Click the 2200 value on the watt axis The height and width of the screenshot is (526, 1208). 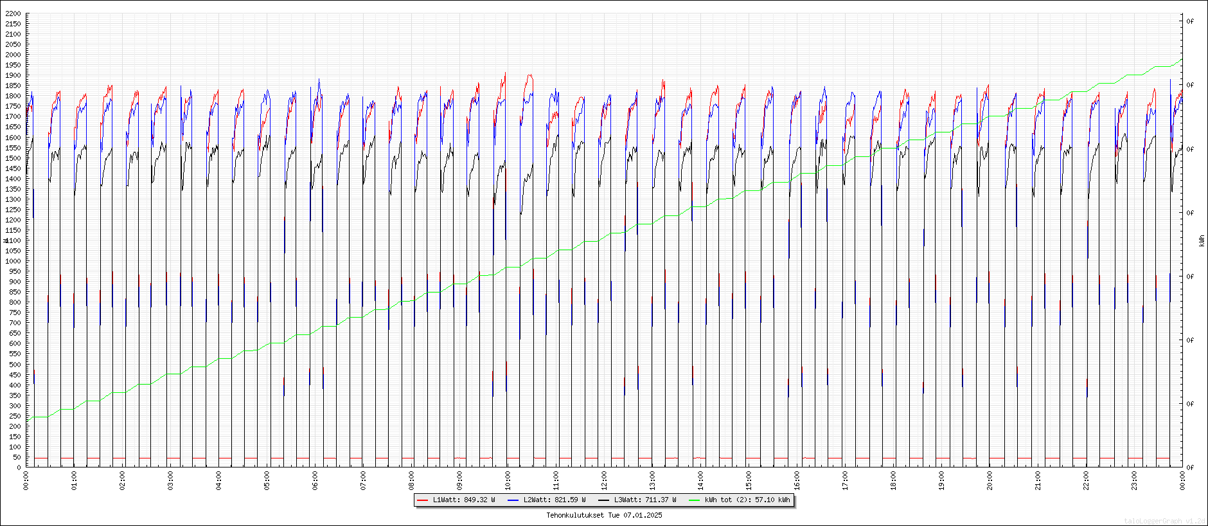[13, 14]
